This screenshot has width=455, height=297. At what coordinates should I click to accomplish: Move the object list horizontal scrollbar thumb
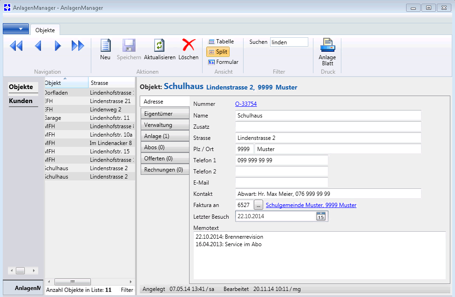(73, 282)
